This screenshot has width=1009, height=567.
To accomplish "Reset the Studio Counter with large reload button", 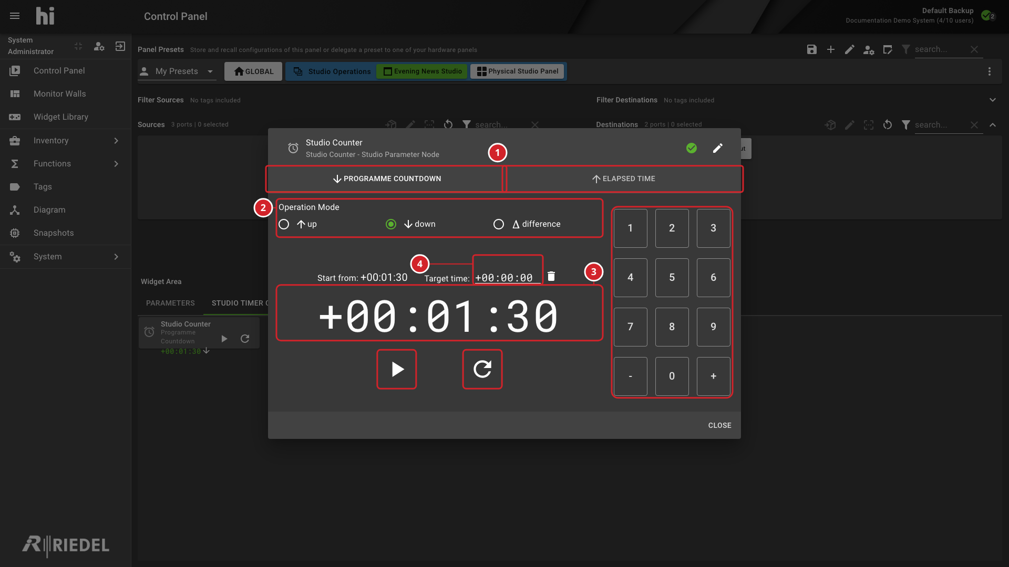I will pyautogui.click(x=482, y=369).
